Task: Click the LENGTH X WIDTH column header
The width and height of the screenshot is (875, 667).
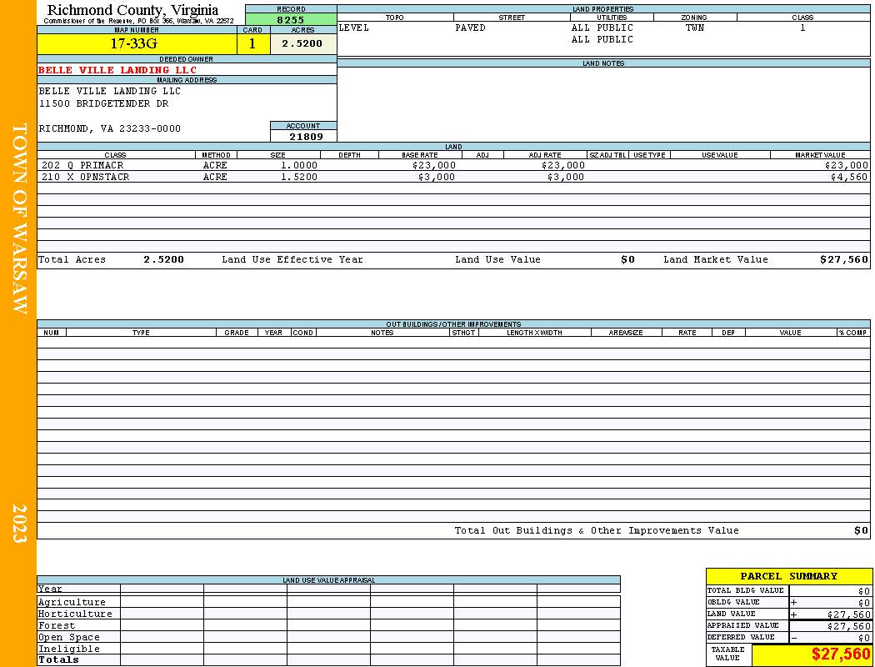Action: coord(534,333)
